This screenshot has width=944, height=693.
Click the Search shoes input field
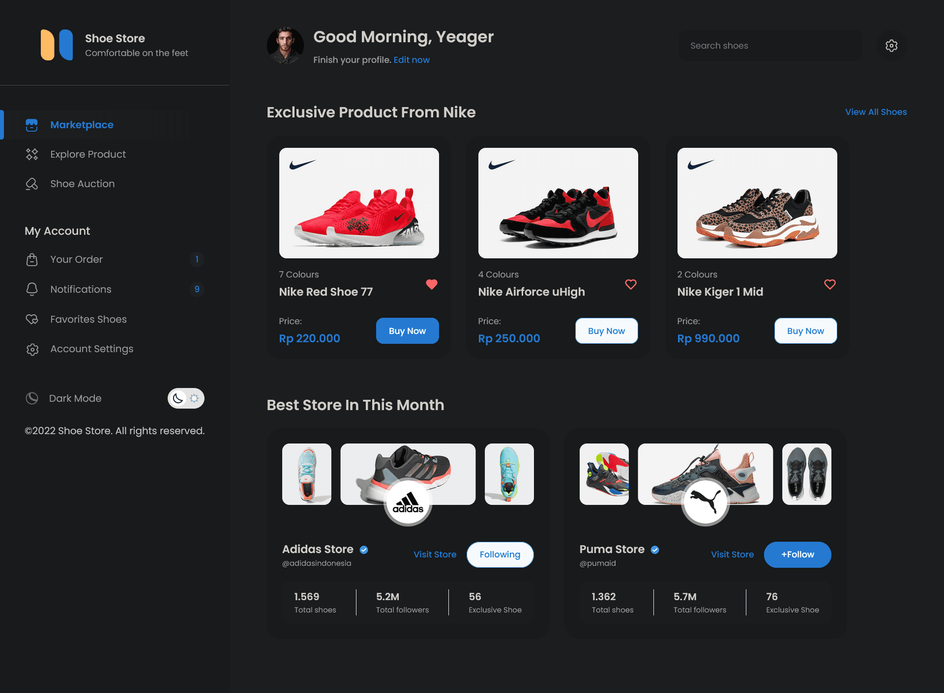(x=769, y=46)
